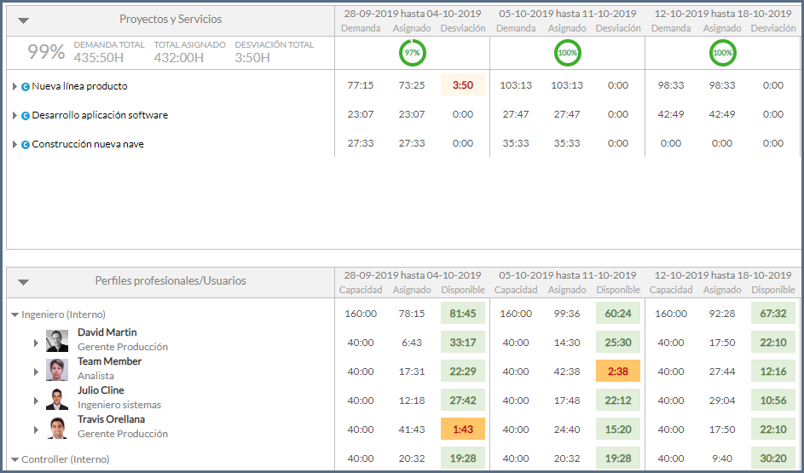Collapse the Controller (Interno) group
Screen dimensions: 804x473
point(14,459)
